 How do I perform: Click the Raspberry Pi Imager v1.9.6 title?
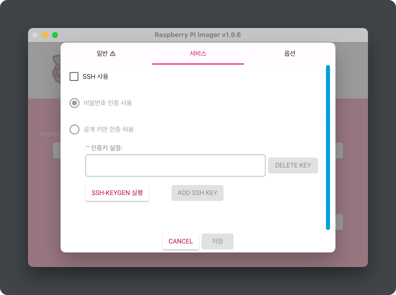[198, 35]
